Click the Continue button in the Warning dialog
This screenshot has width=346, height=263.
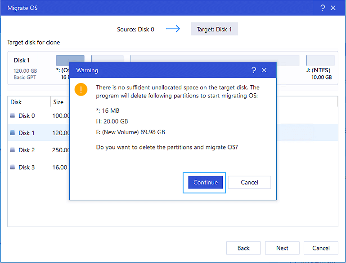click(205, 182)
